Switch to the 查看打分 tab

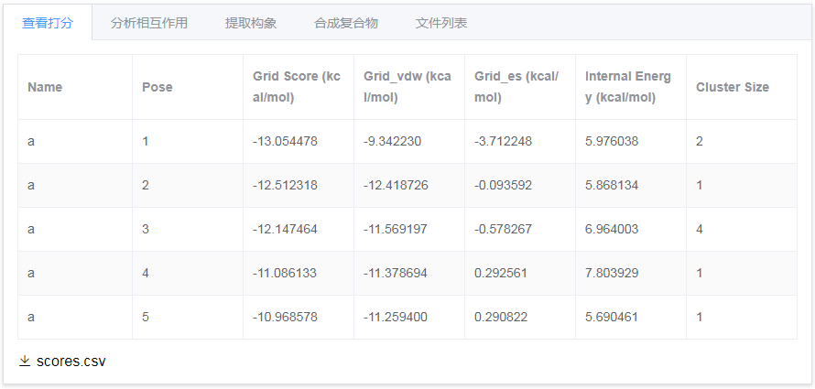pos(47,23)
